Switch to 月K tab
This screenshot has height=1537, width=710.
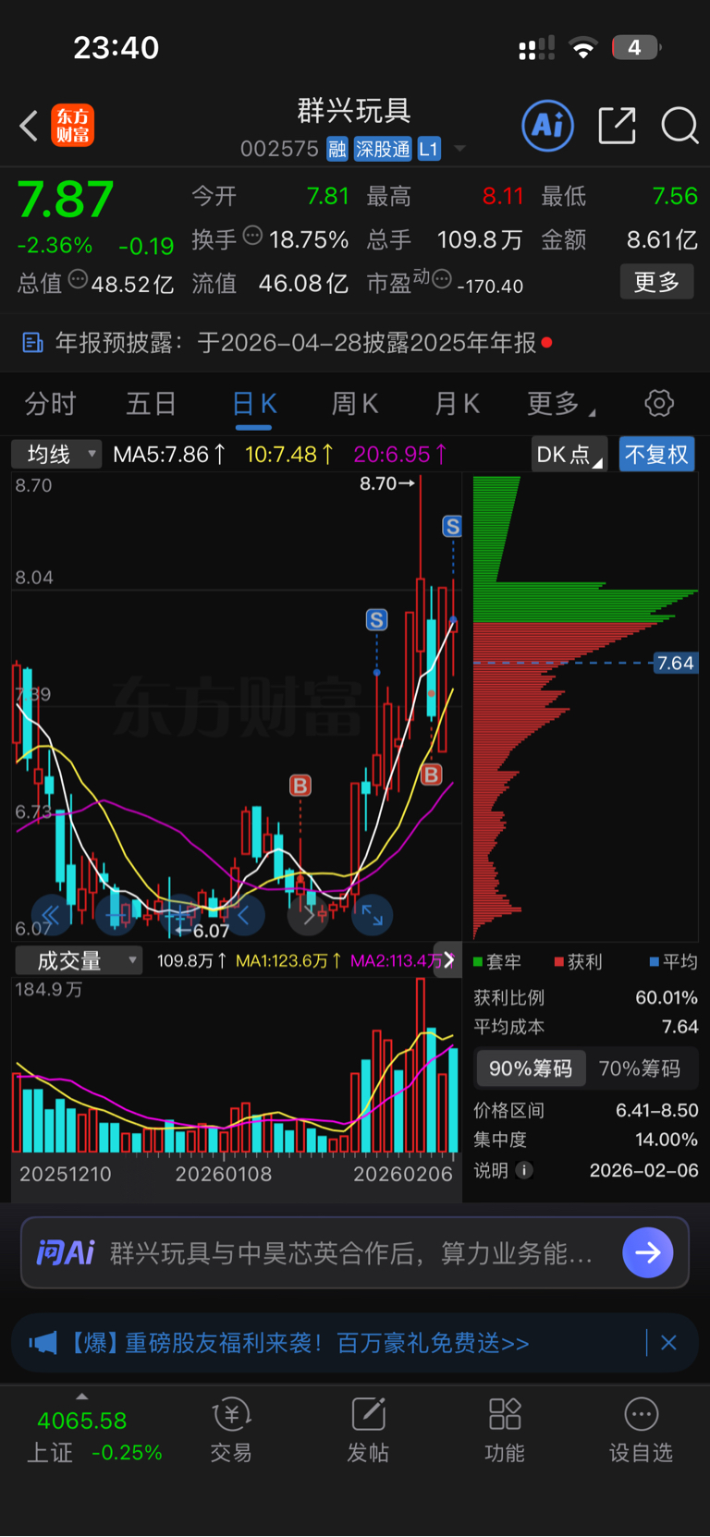457,404
